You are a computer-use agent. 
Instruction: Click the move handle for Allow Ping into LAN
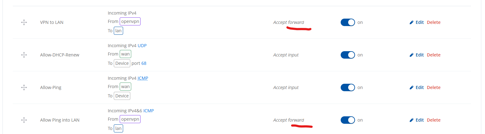[24, 120]
